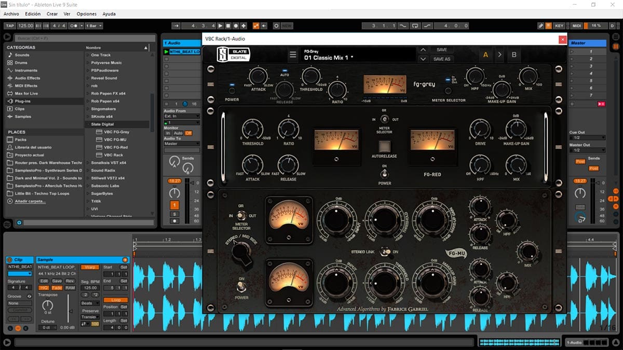Copy A to B with arrow button

coord(500,54)
